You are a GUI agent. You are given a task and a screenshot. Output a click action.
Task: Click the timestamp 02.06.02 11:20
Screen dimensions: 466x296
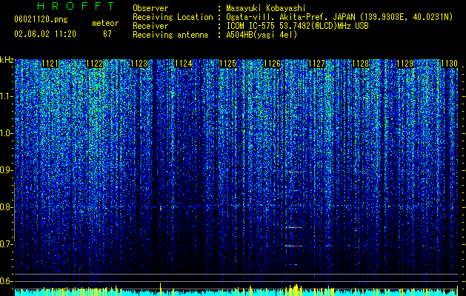[x=45, y=34]
